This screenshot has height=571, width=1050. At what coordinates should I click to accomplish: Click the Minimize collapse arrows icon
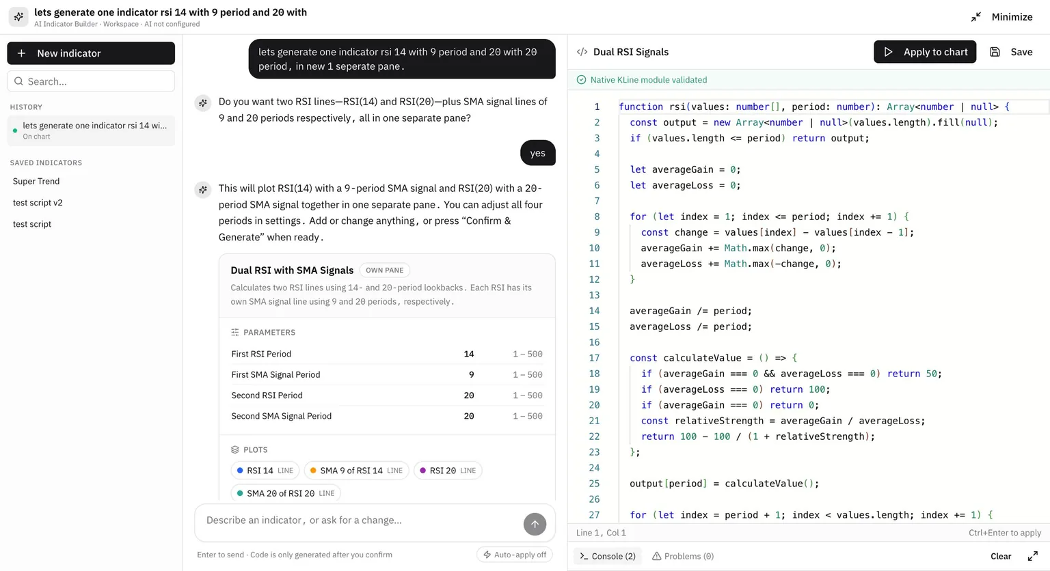tap(976, 17)
